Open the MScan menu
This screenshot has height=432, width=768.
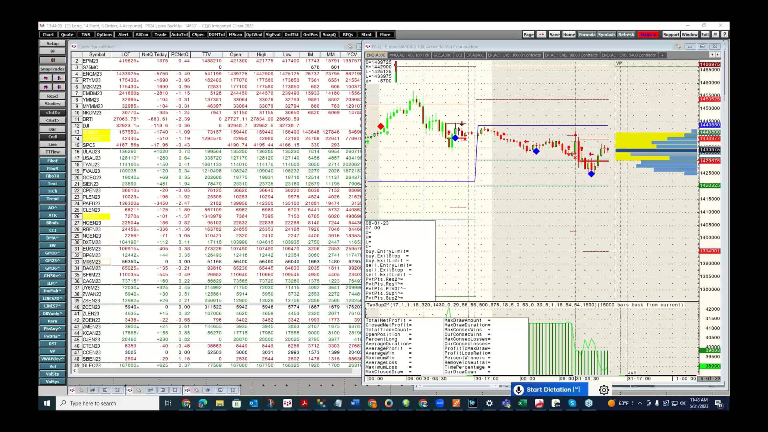236,34
